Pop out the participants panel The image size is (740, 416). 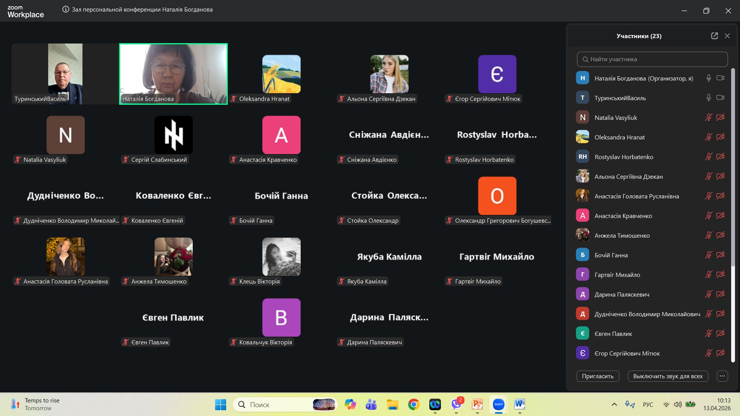coord(714,36)
